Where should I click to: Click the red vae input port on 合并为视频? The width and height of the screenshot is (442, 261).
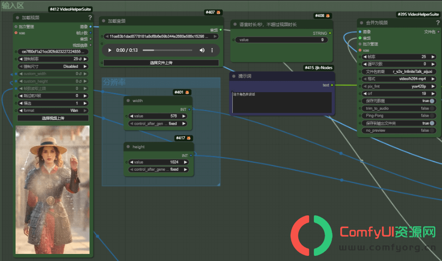click(x=360, y=50)
